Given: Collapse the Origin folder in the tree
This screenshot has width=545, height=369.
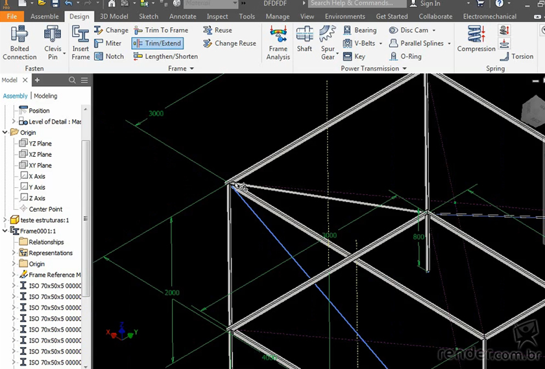Looking at the screenshot, I should 6,133.
